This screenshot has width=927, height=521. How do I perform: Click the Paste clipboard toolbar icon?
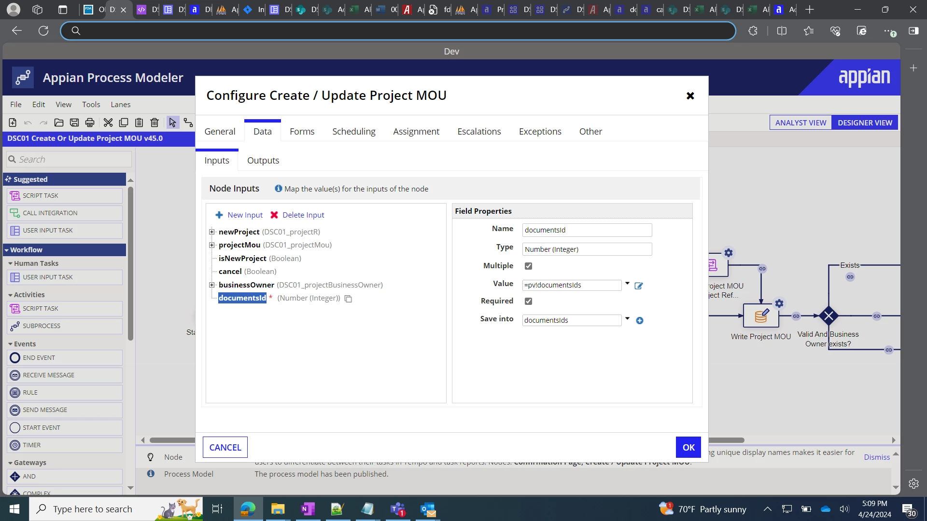tap(139, 123)
